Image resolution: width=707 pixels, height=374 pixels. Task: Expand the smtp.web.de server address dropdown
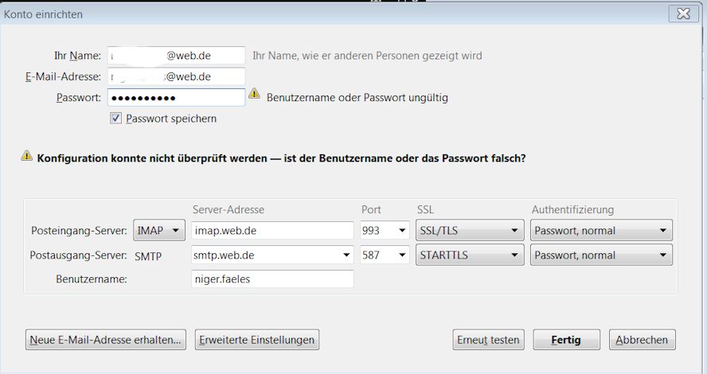pos(346,255)
